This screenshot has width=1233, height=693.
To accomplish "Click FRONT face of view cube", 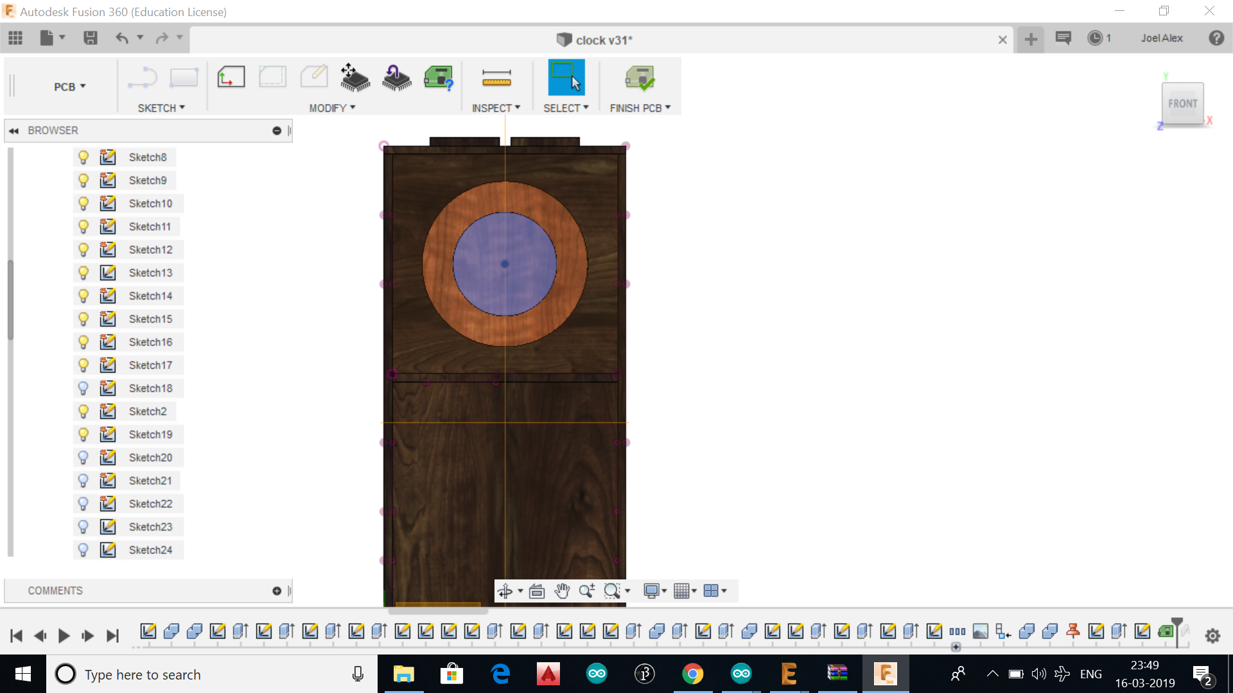I will pos(1182,103).
